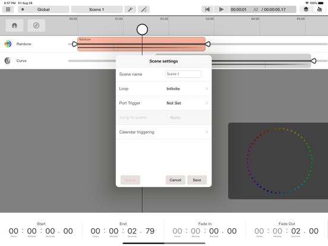The height and width of the screenshot is (246, 328).
Task: Select the Rainbow clip on timeline
Action: tap(141, 44)
